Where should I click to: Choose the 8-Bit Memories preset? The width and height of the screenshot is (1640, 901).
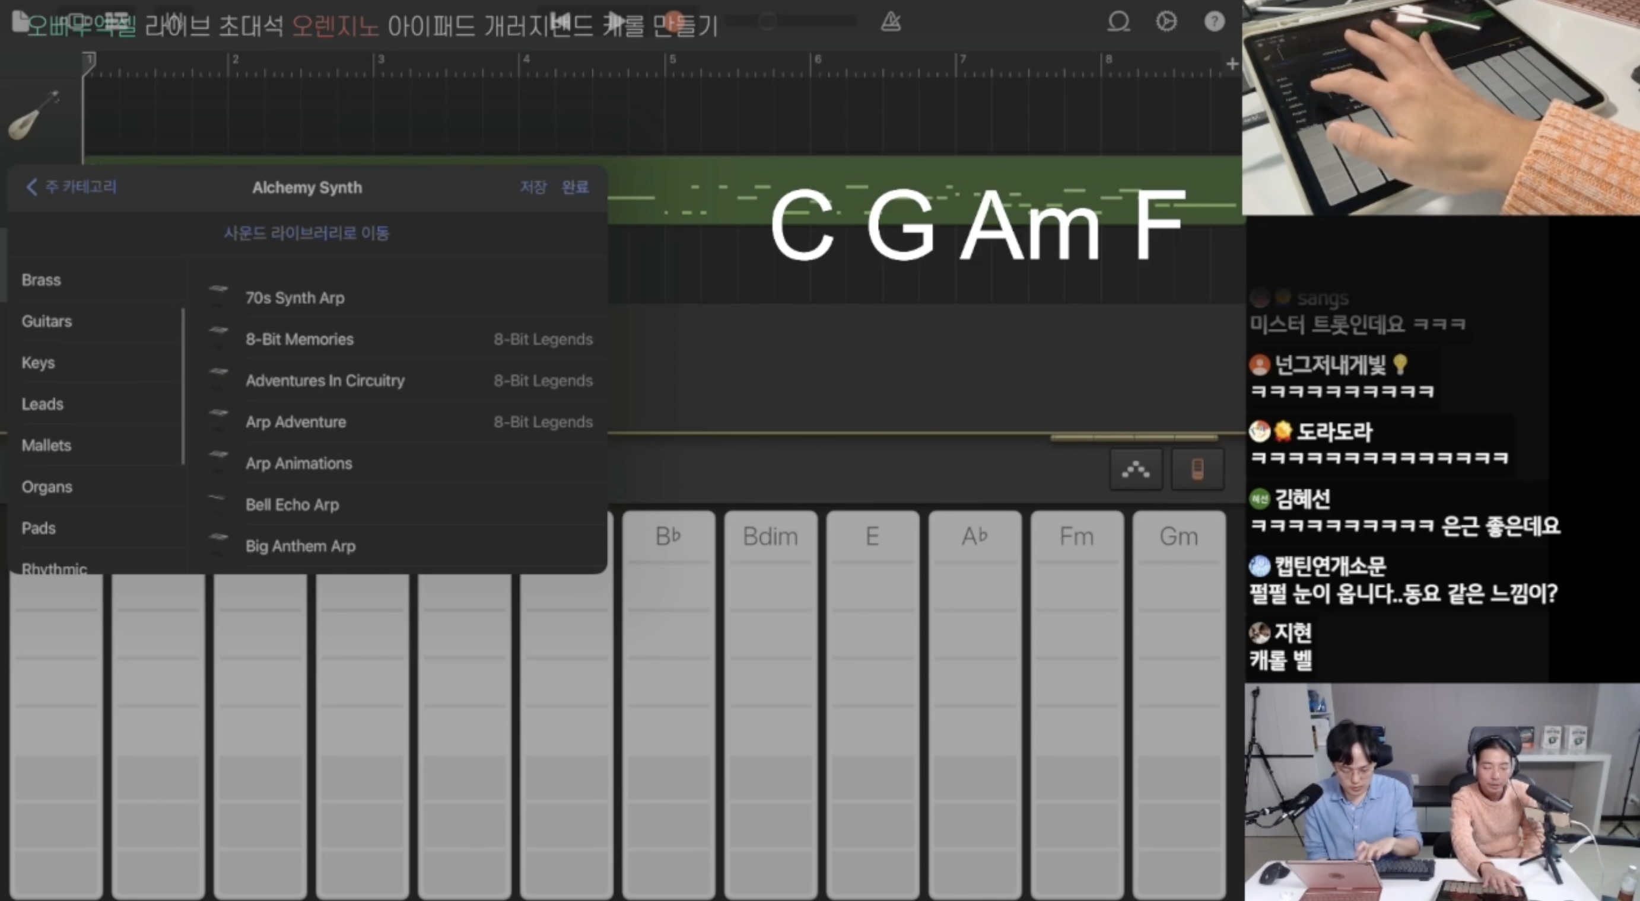pos(299,340)
